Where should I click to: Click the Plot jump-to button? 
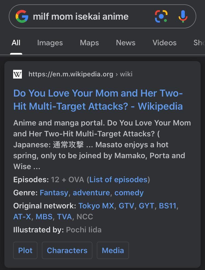[x=25, y=250]
